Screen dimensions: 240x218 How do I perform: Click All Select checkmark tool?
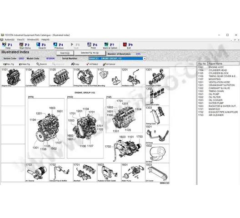(x=92, y=64)
